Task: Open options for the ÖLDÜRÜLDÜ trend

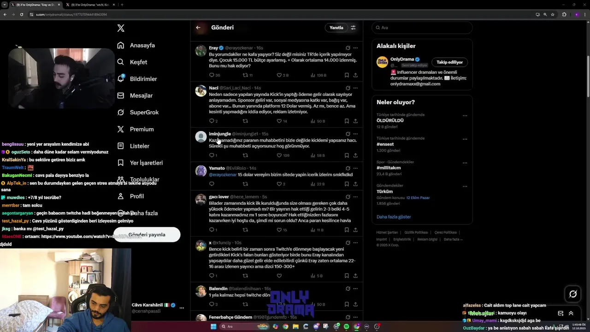Action: point(465,116)
